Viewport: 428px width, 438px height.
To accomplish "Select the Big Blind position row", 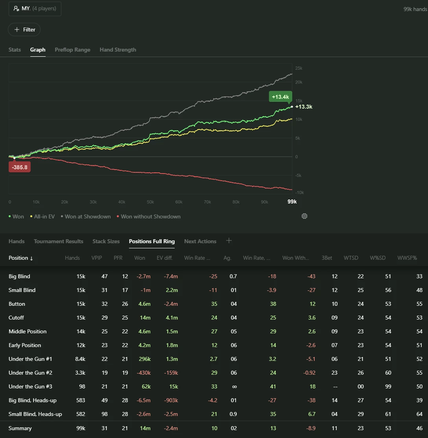I will (x=214, y=276).
